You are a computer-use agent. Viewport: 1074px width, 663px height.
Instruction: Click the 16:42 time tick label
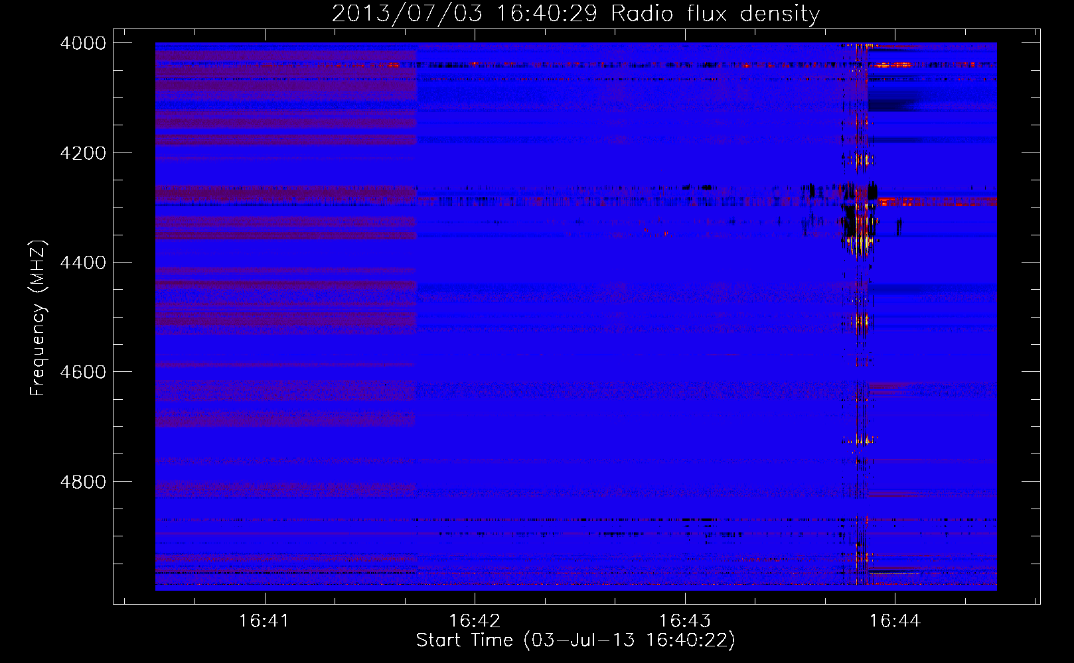tap(475, 621)
